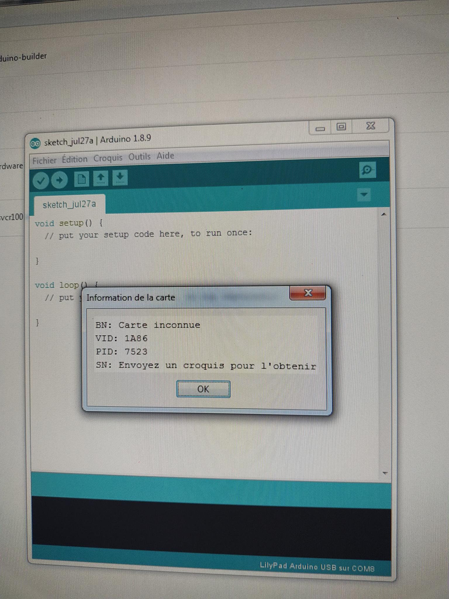Expand the tab options dropdown arrow
Screen dimensions: 449x599
point(364,194)
